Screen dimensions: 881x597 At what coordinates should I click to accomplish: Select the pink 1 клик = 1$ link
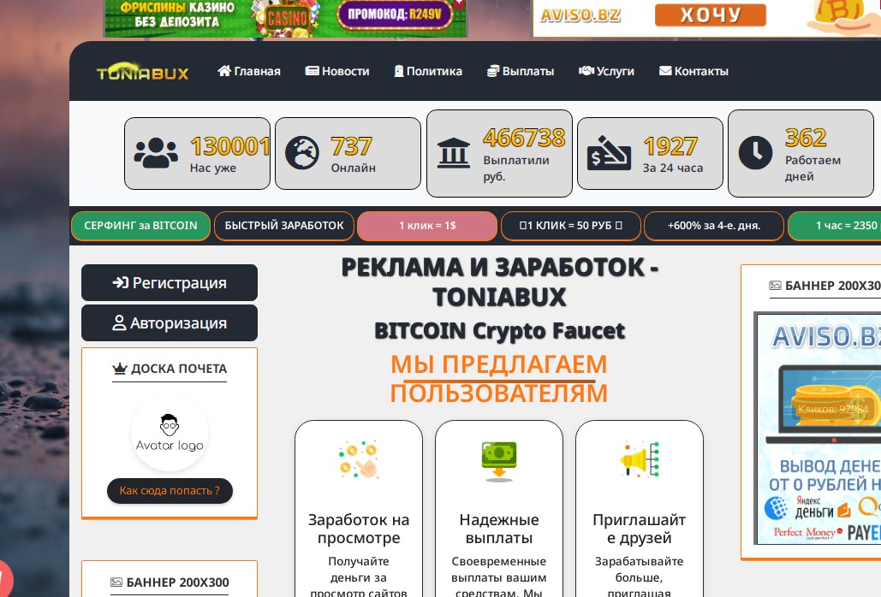[427, 226]
